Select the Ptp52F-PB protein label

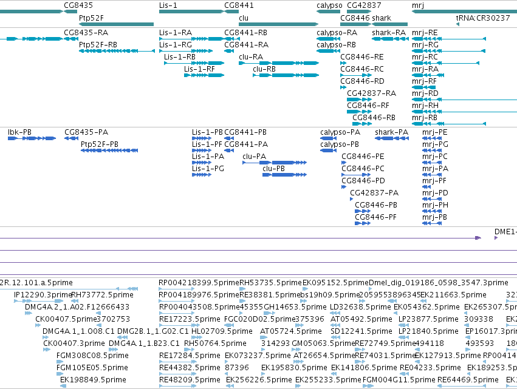click(x=100, y=144)
